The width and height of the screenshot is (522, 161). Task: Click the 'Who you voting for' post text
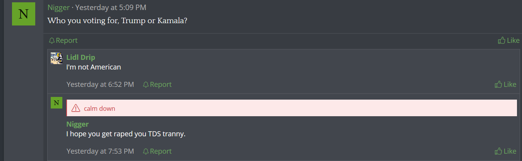[117, 20]
